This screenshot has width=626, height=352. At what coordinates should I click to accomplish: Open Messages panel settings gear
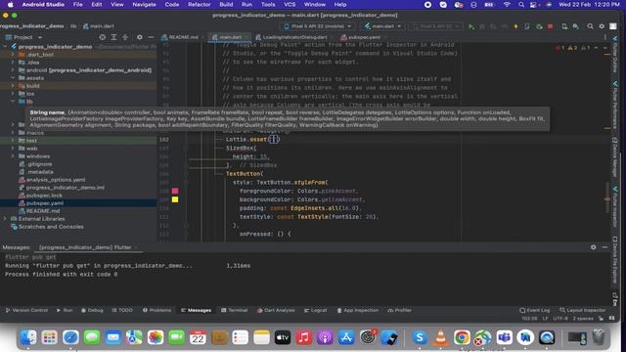point(594,247)
